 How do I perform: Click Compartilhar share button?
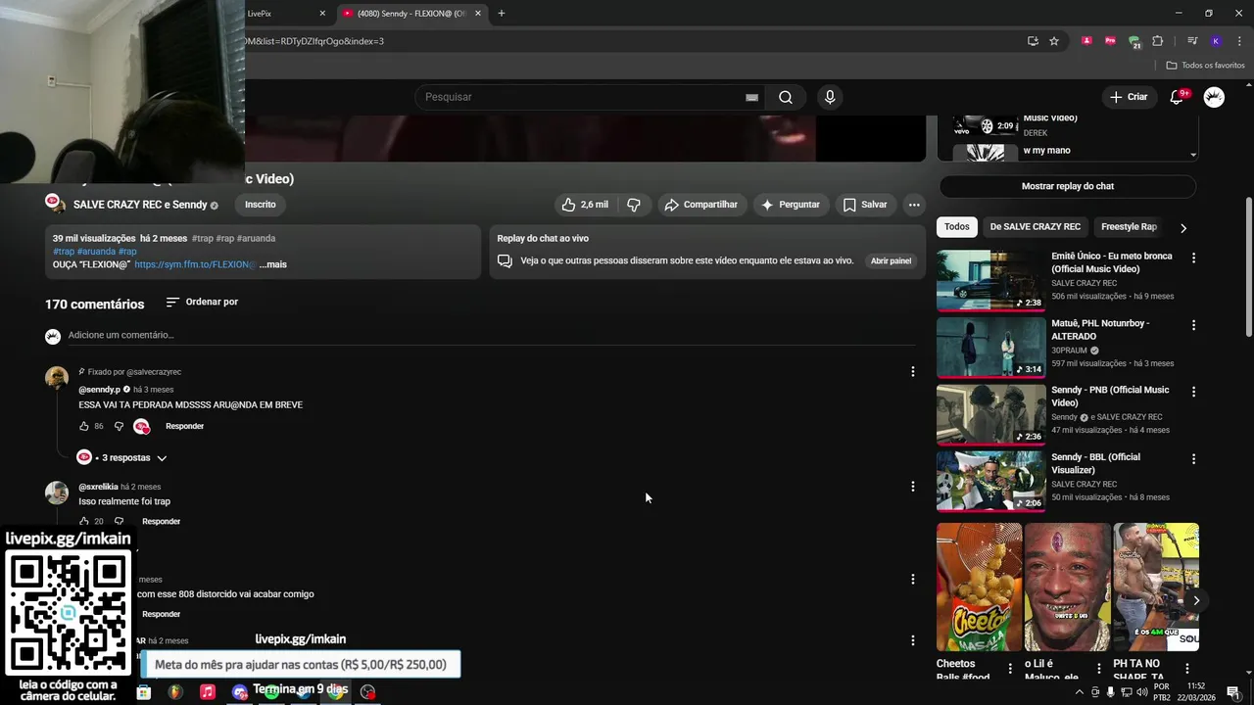[x=700, y=205]
